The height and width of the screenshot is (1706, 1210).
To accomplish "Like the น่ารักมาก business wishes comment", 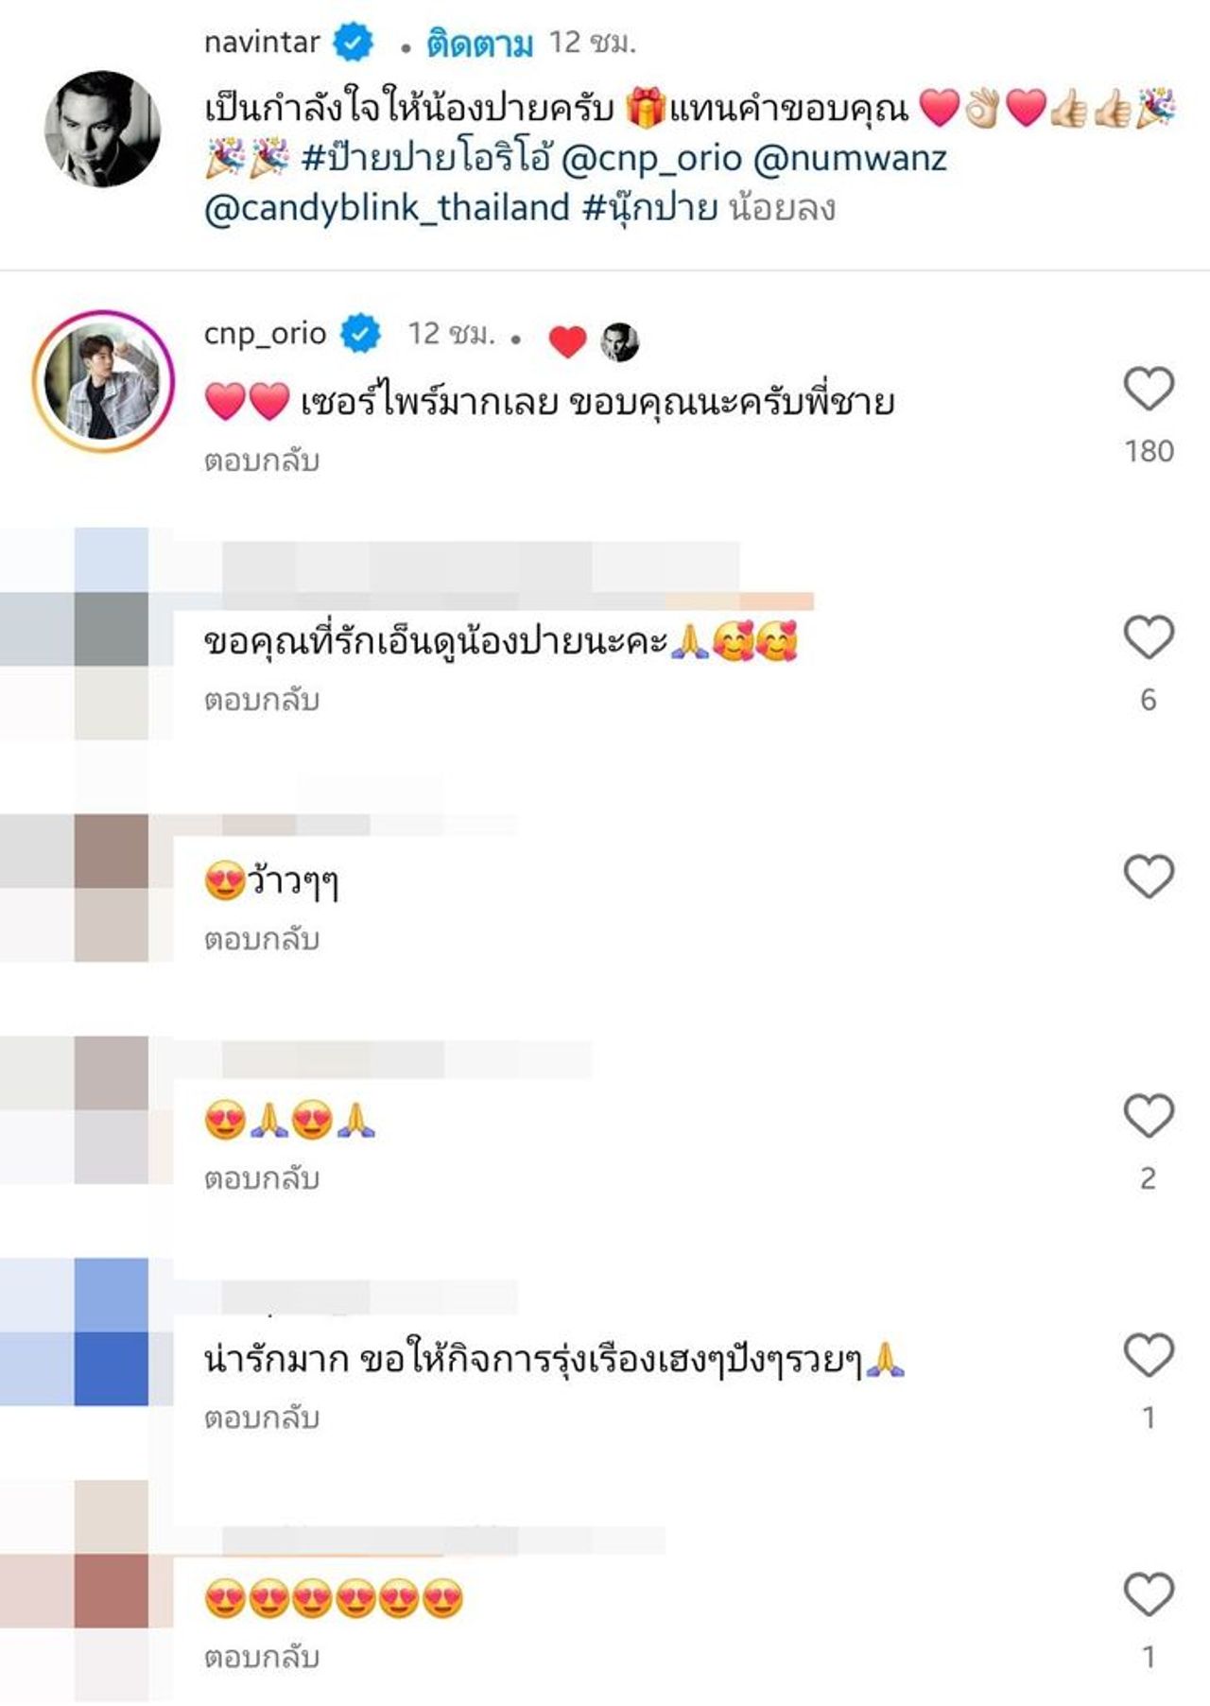I will tap(1149, 1355).
